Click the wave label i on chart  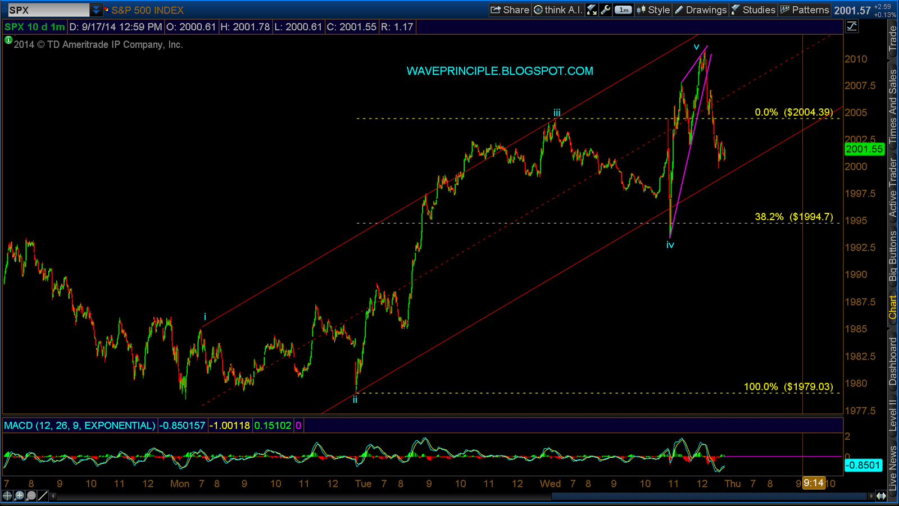205,317
